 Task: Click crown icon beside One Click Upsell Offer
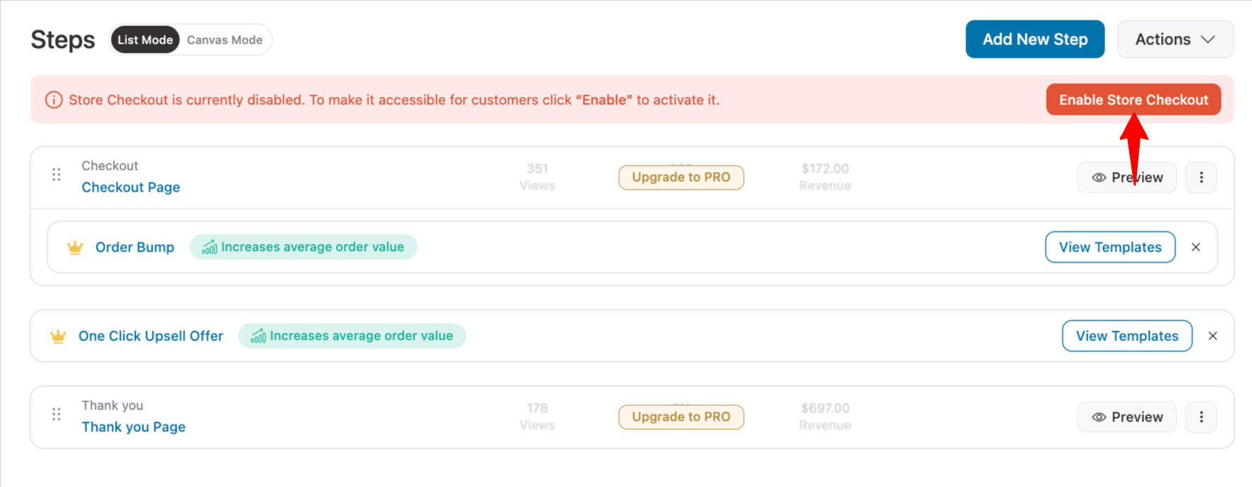(x=58, y=336)
